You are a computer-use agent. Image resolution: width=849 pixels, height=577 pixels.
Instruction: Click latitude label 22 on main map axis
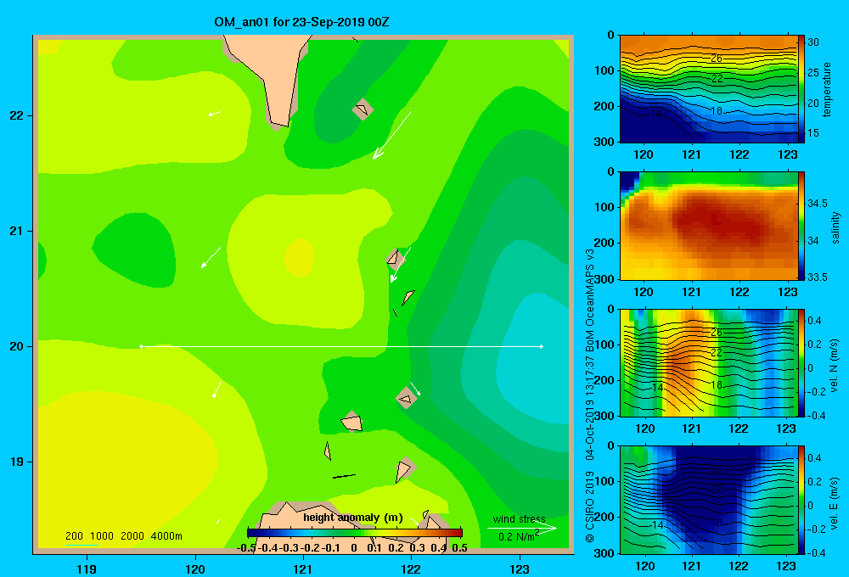click(17, 116)
